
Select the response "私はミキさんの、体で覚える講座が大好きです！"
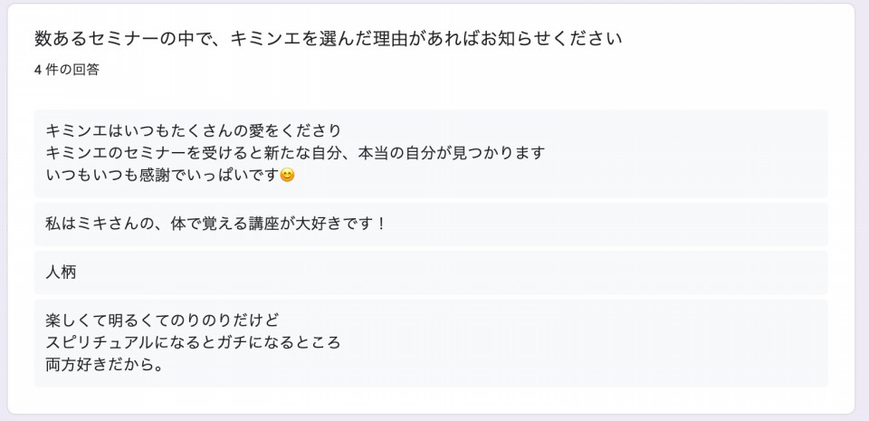(216, 224)
